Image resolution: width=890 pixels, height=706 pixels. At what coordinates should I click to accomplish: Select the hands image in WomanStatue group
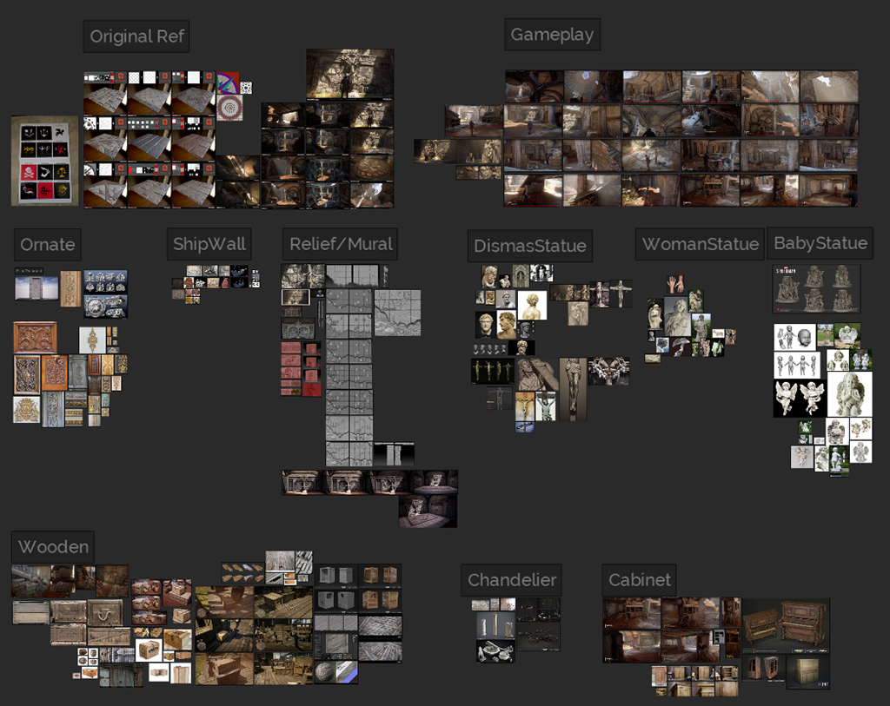tap(675, 284)
